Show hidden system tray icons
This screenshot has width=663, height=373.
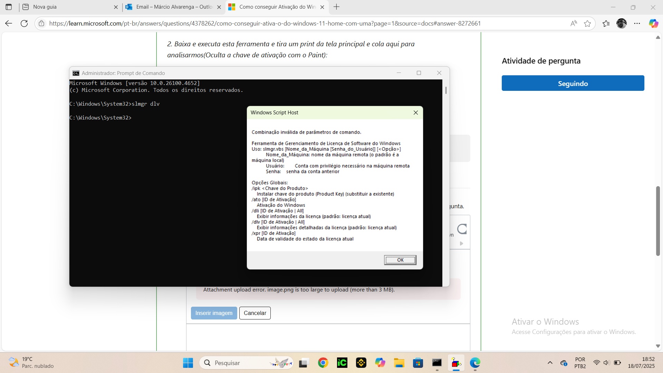(x=550, y=363)
